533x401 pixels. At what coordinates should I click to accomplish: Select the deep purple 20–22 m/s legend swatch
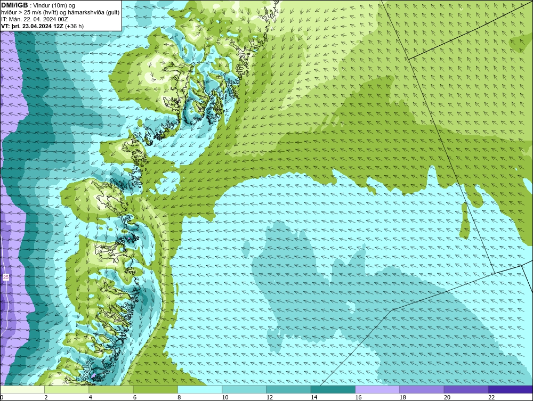[x=466, y=389]
